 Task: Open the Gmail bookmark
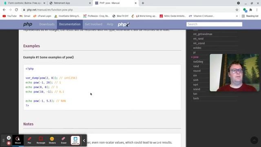pyautogui.click(x=25, y=16)
